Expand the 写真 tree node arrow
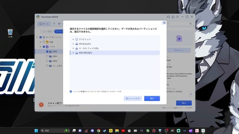This screenshot has width=239, height=134. [41, 42]
